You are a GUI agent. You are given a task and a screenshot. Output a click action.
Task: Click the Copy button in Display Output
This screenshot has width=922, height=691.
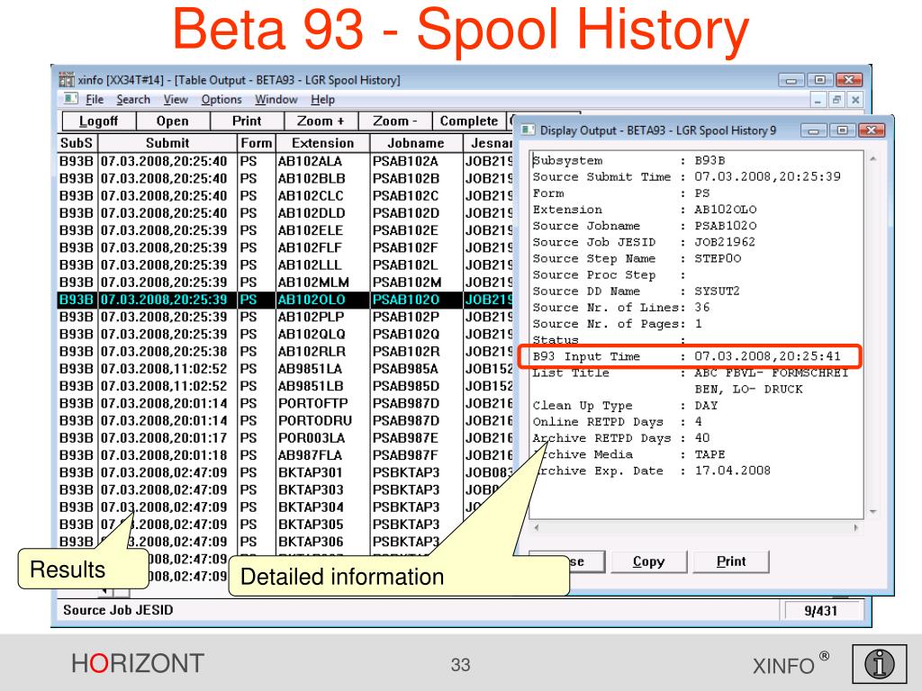[648, 561]
